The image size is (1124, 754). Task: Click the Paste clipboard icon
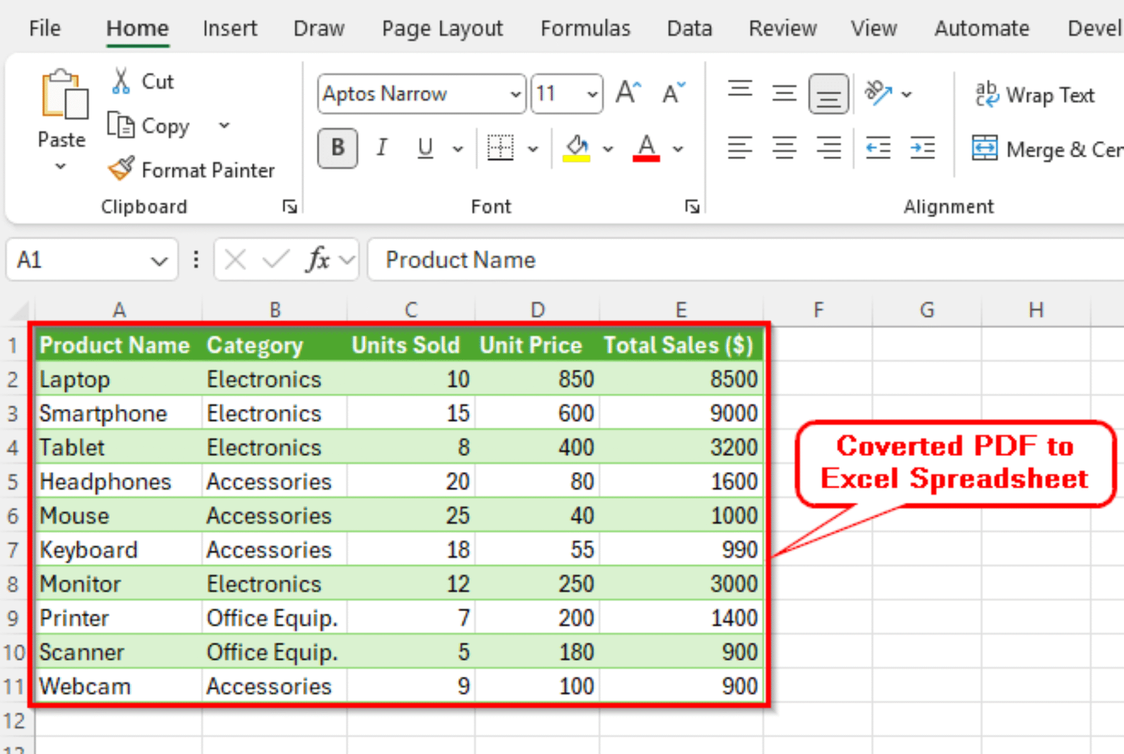point(65,94)
